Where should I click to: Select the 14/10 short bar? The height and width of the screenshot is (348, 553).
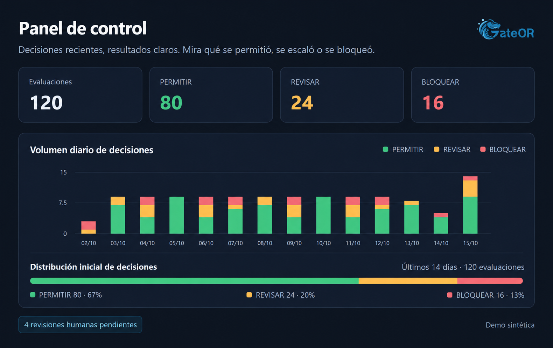click(x=441, y=223)
